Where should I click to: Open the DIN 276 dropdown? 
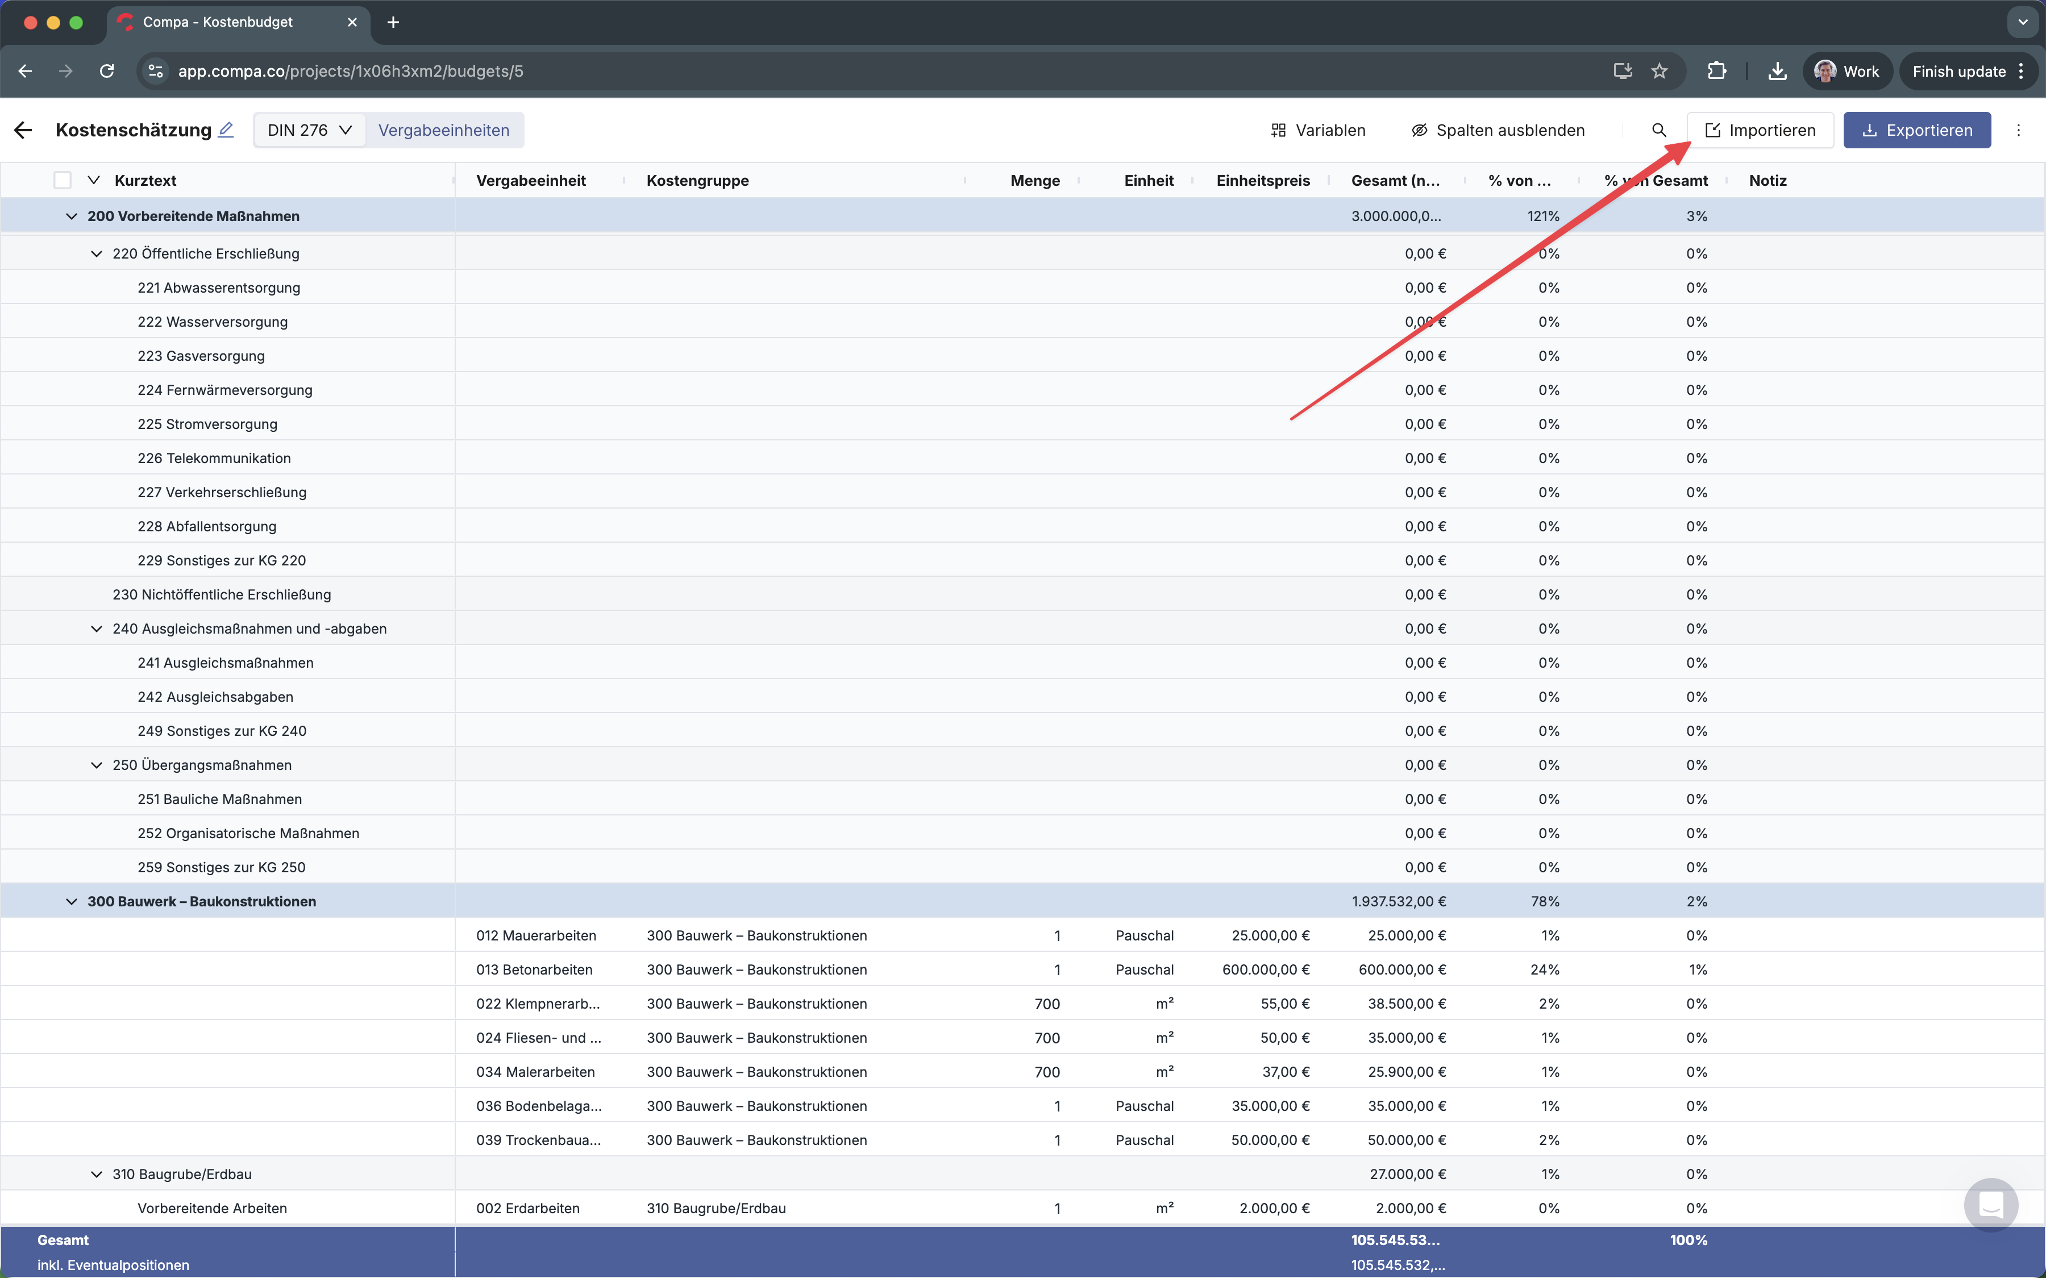tap(309, 130)
